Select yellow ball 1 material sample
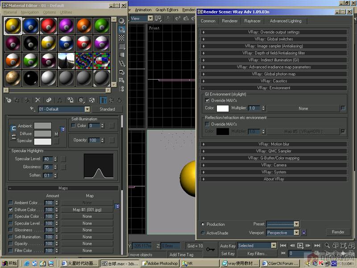Image resolution: width=357 pixels, height=268 pixels. coord(13,26)
